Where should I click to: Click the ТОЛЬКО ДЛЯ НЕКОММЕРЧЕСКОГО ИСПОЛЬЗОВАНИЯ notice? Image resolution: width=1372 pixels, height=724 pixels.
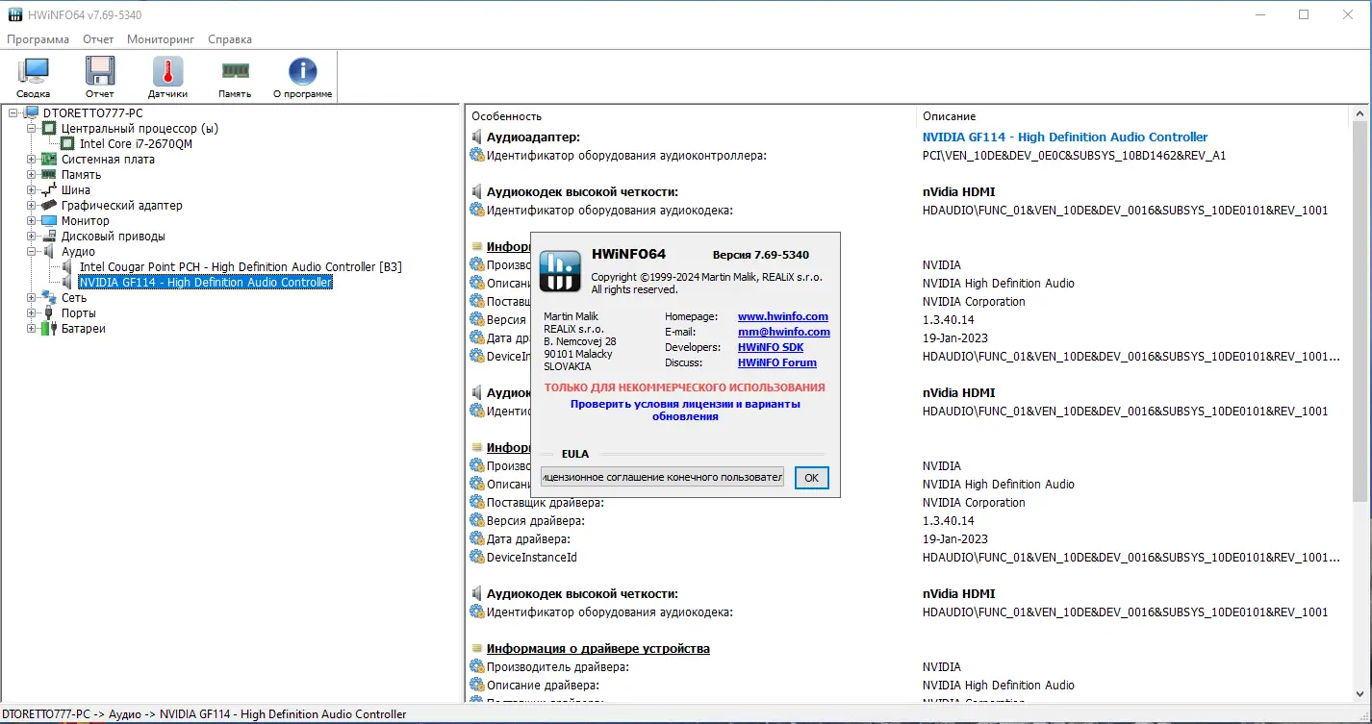[x=685, y=387]
